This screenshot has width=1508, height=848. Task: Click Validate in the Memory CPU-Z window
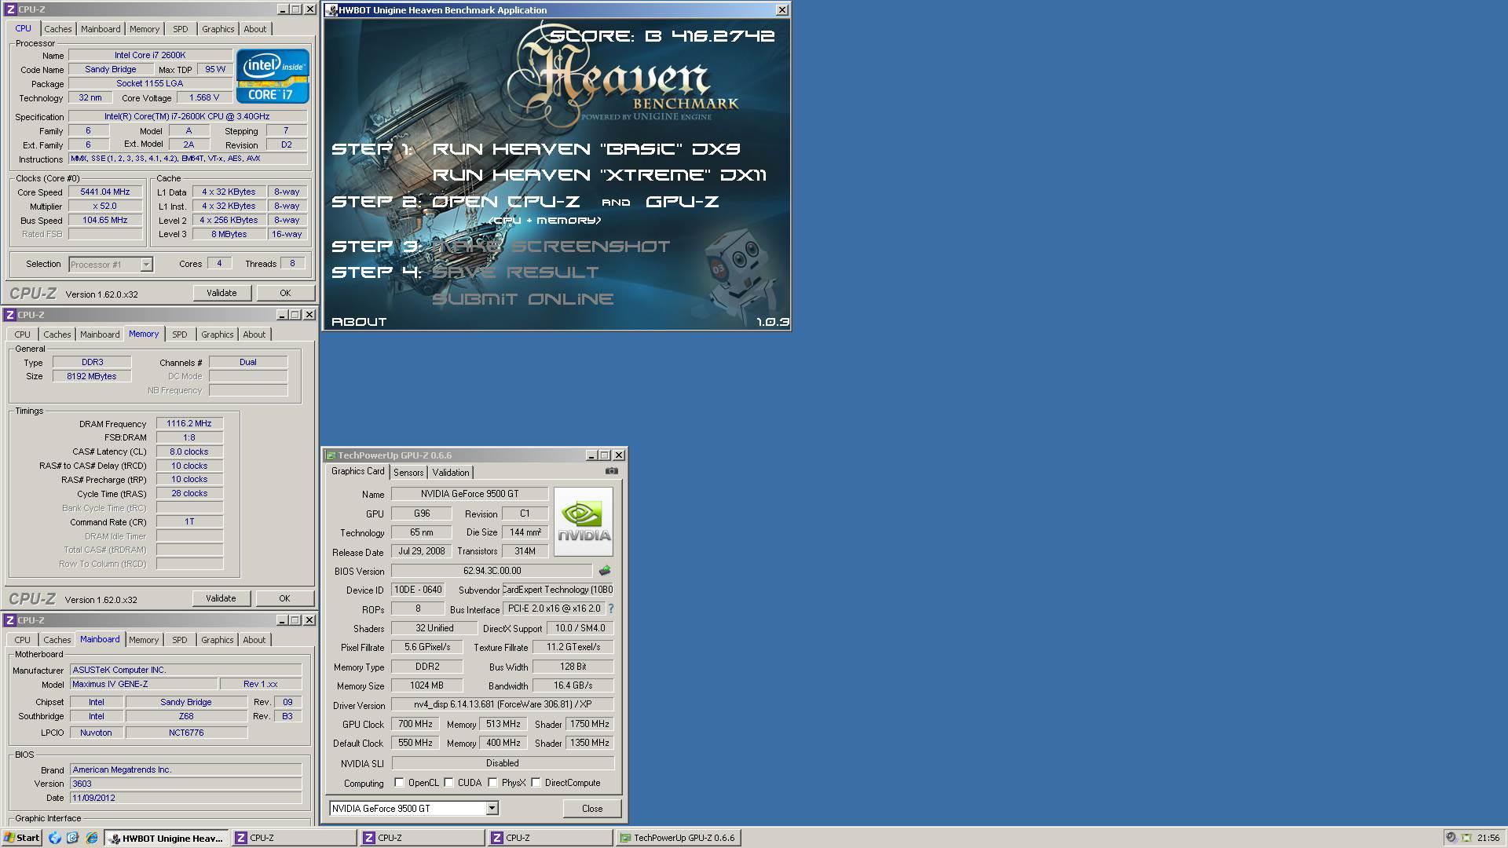(x=221, y=598)
